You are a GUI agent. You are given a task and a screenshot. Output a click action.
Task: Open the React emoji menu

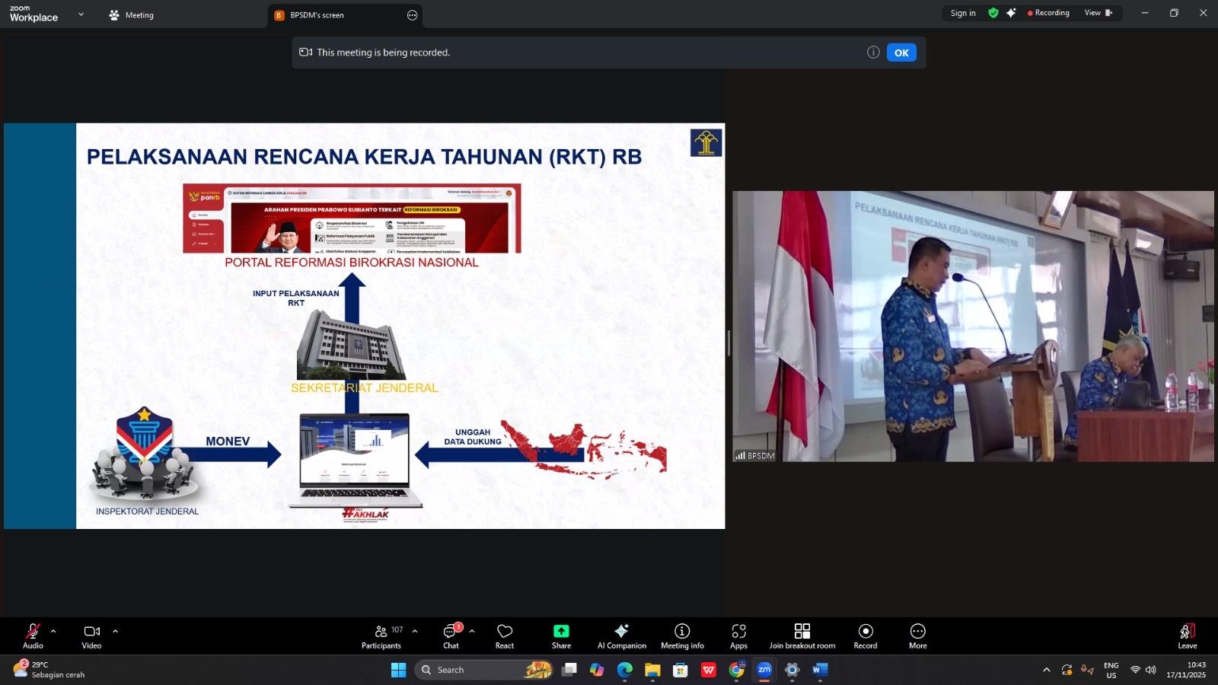click(x=504, y=636)
